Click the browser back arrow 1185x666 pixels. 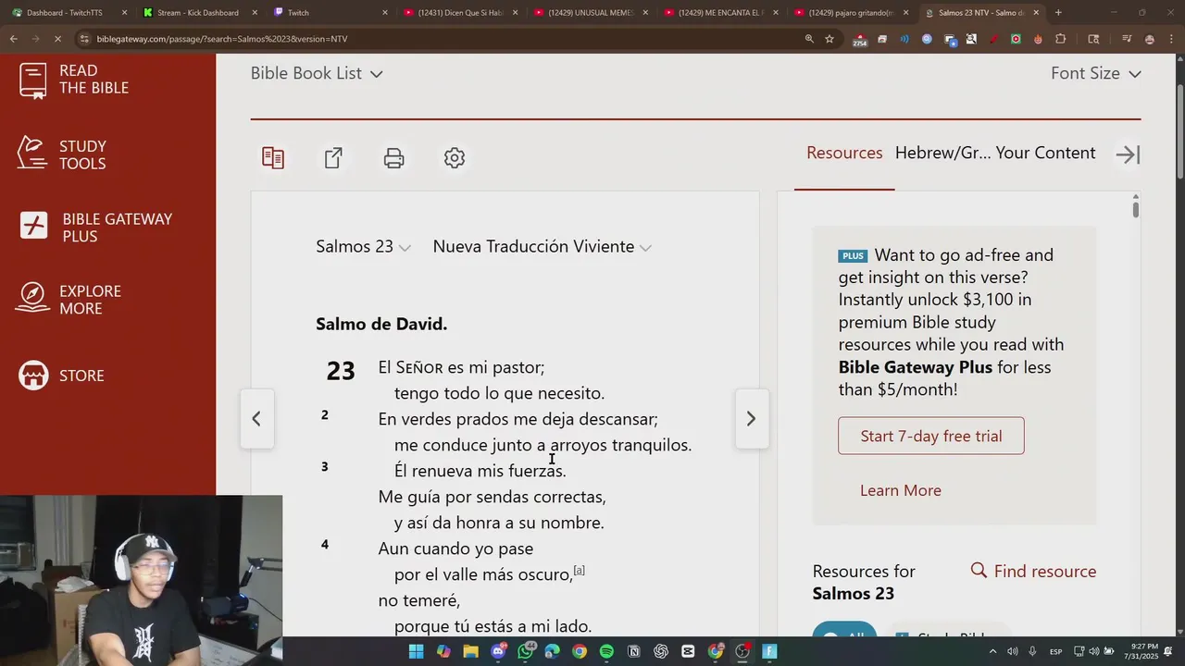click(13, 39)
